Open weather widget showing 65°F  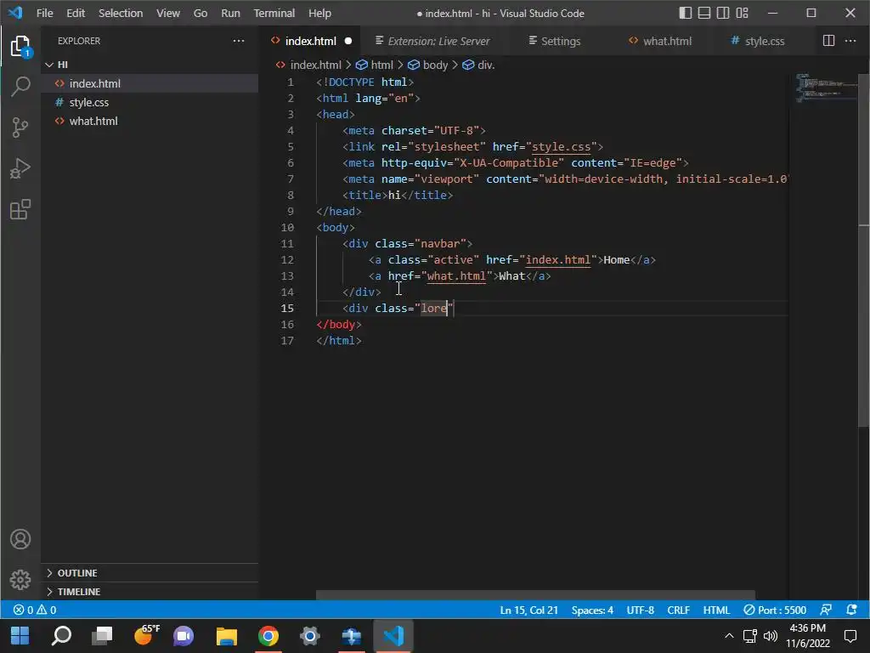[146, 634]
